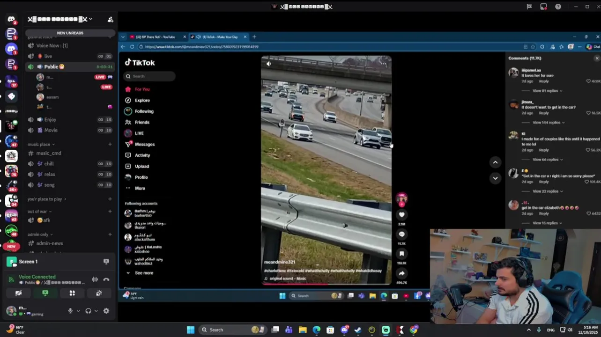Expand microphone input options arrow

[x=78, y=311]
